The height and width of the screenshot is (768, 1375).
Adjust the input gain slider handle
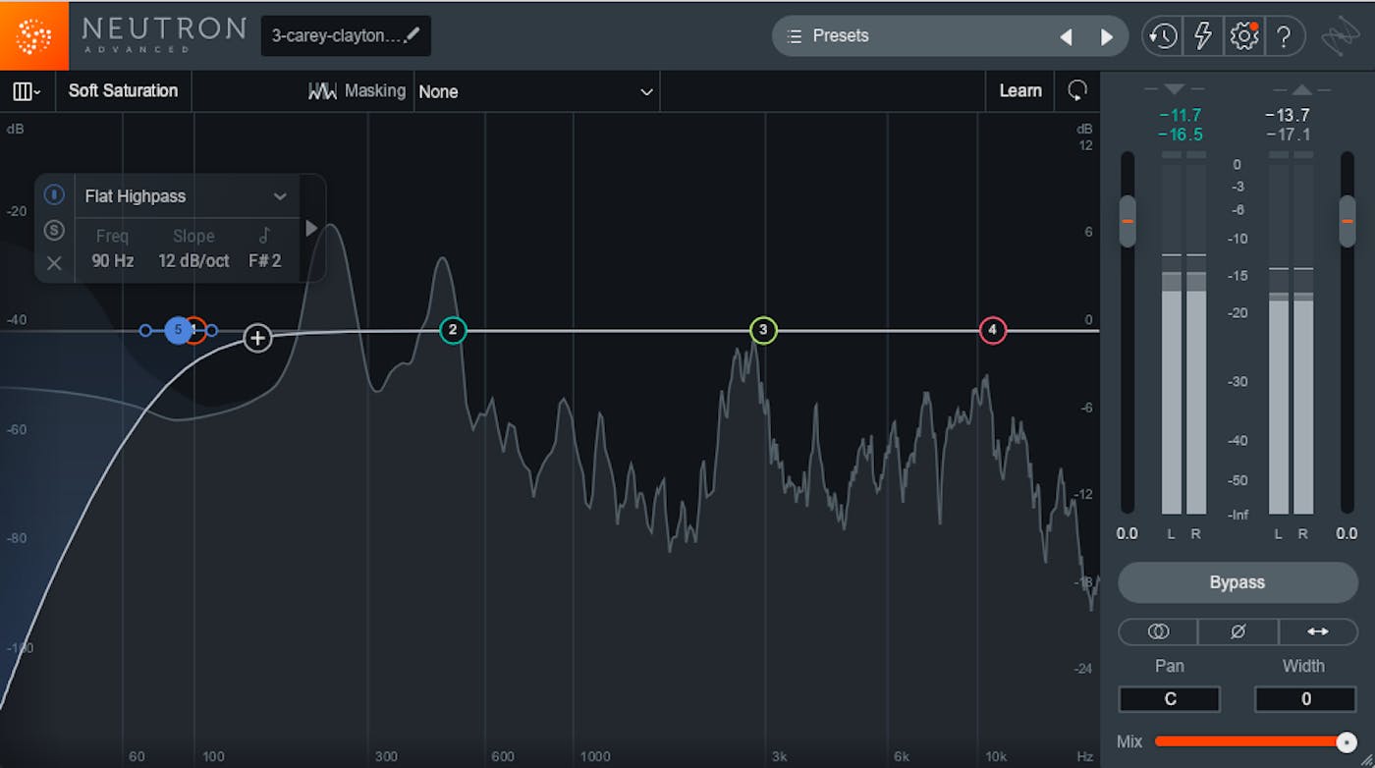(1127, 221)
